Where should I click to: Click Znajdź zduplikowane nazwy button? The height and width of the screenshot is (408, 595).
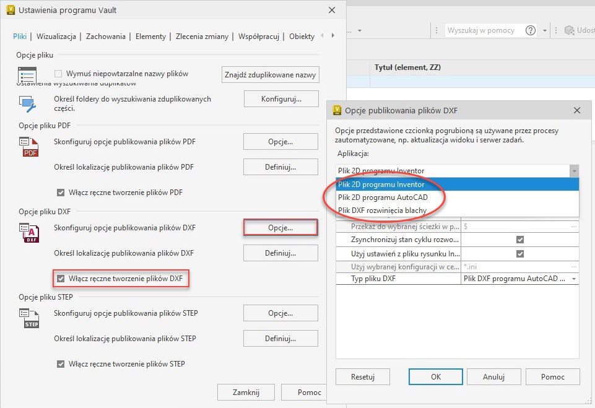coord(270,75)
